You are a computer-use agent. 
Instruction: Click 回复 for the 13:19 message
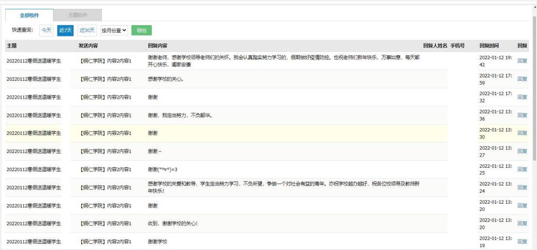(522, 241)
